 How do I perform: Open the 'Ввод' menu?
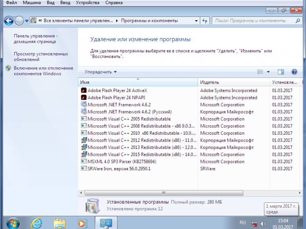pyautogui.click(x=65, y=3)
